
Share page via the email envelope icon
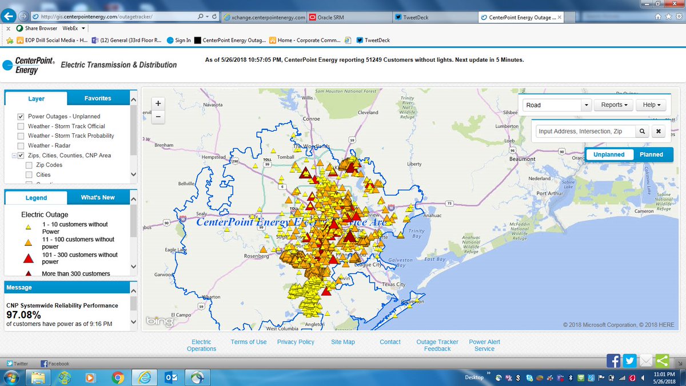coord(646,361)
